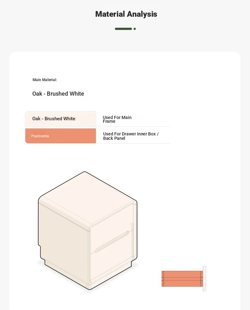The image size is (250, 310).
Task: Click the left dovetail edge of orange drawer box
Action: click(163, 279)
